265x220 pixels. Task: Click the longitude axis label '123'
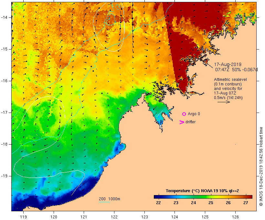(x=144, y=217)
